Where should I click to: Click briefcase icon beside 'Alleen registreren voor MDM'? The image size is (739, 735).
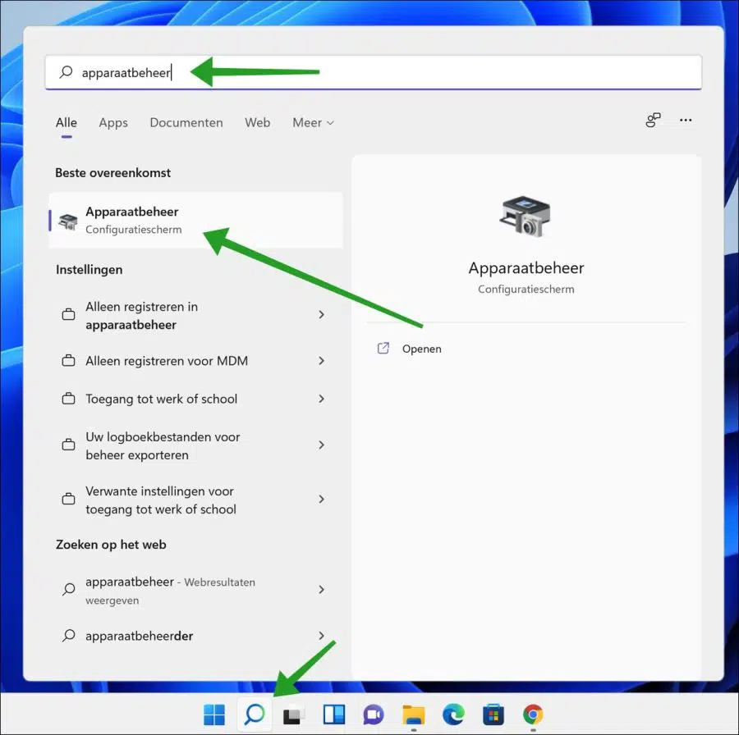point(69,361)
